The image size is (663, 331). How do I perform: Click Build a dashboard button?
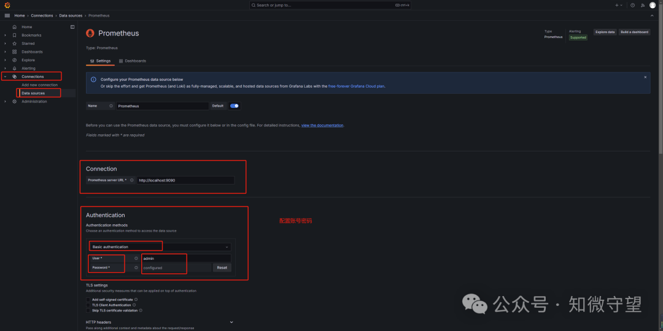(x=634, y=32)
